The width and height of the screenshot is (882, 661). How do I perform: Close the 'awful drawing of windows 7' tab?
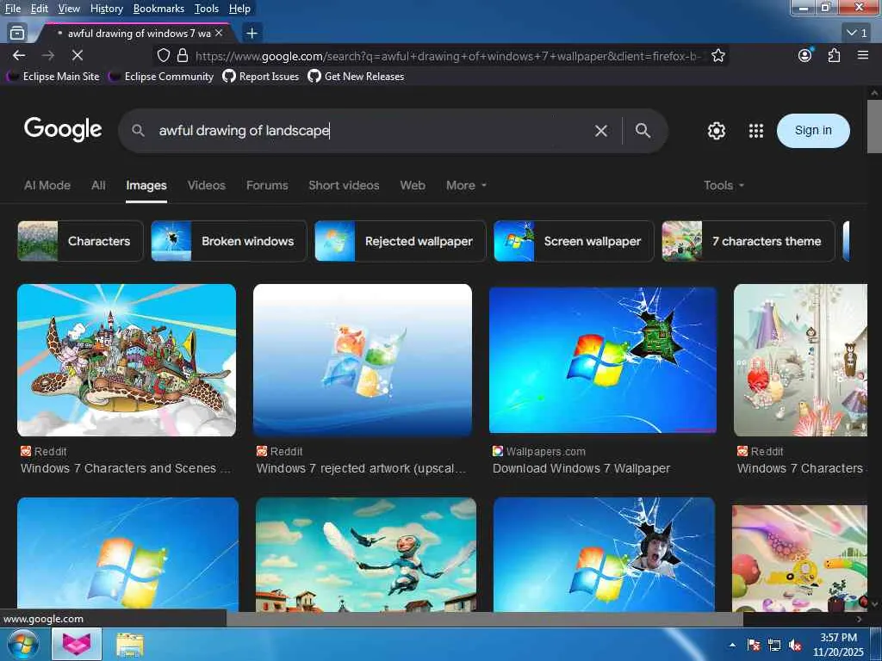[219, 34]
